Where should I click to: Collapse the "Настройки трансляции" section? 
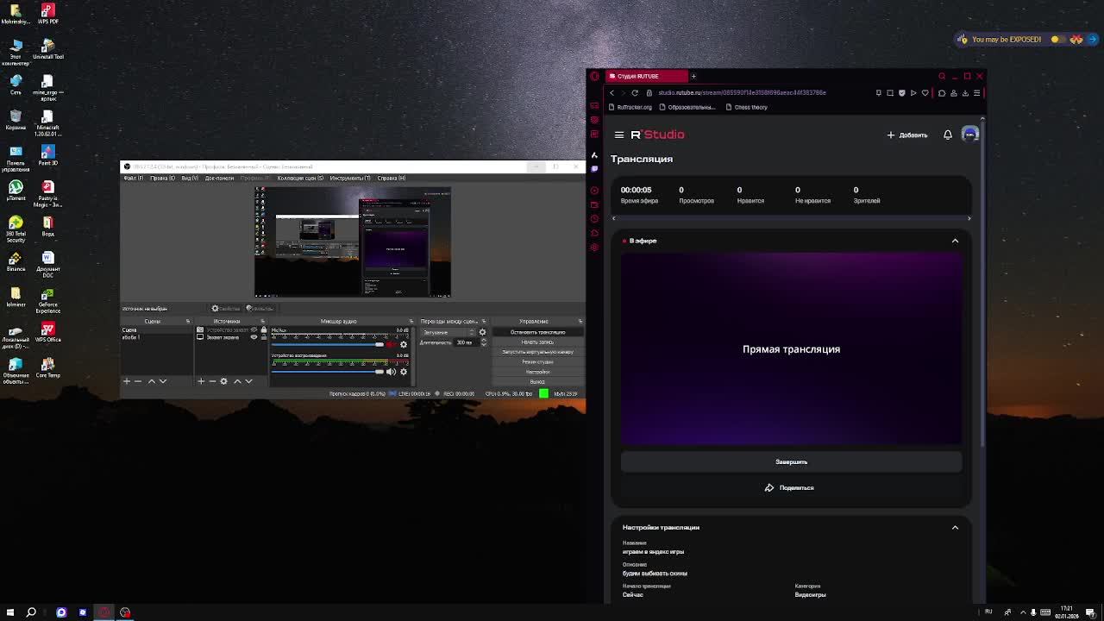[955, 527]
